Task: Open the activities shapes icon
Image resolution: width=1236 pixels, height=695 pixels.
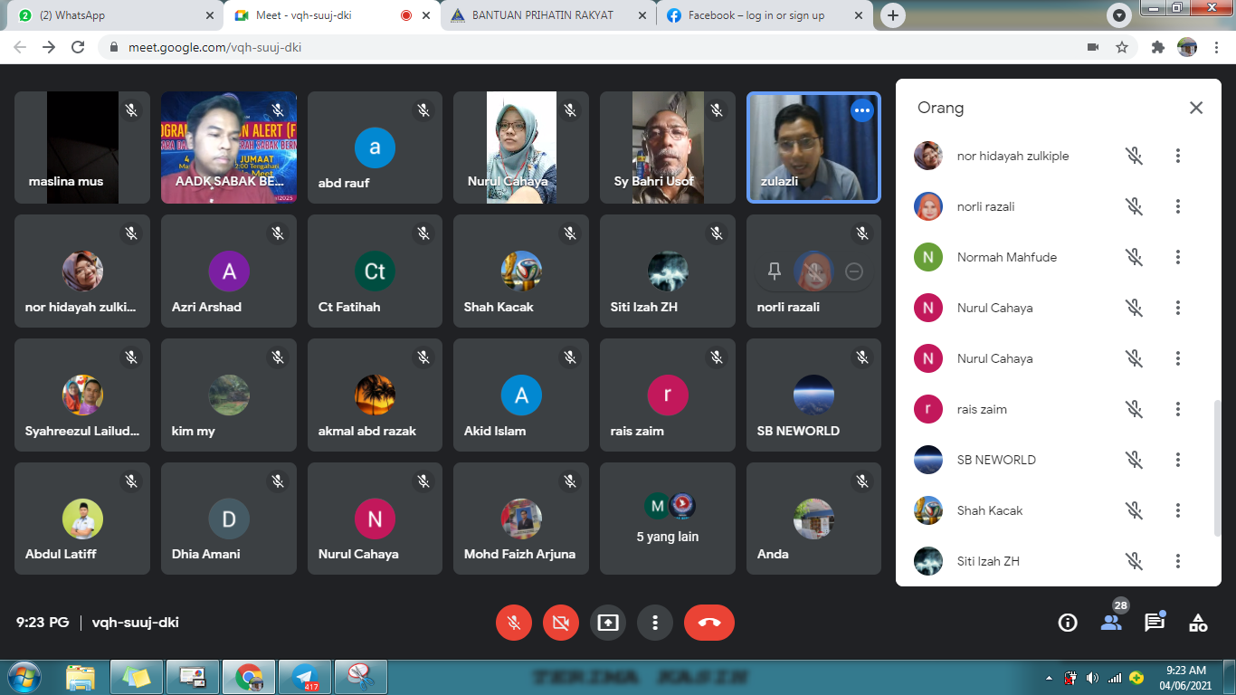Action: pyautogui.click(x=1198, y=623)
